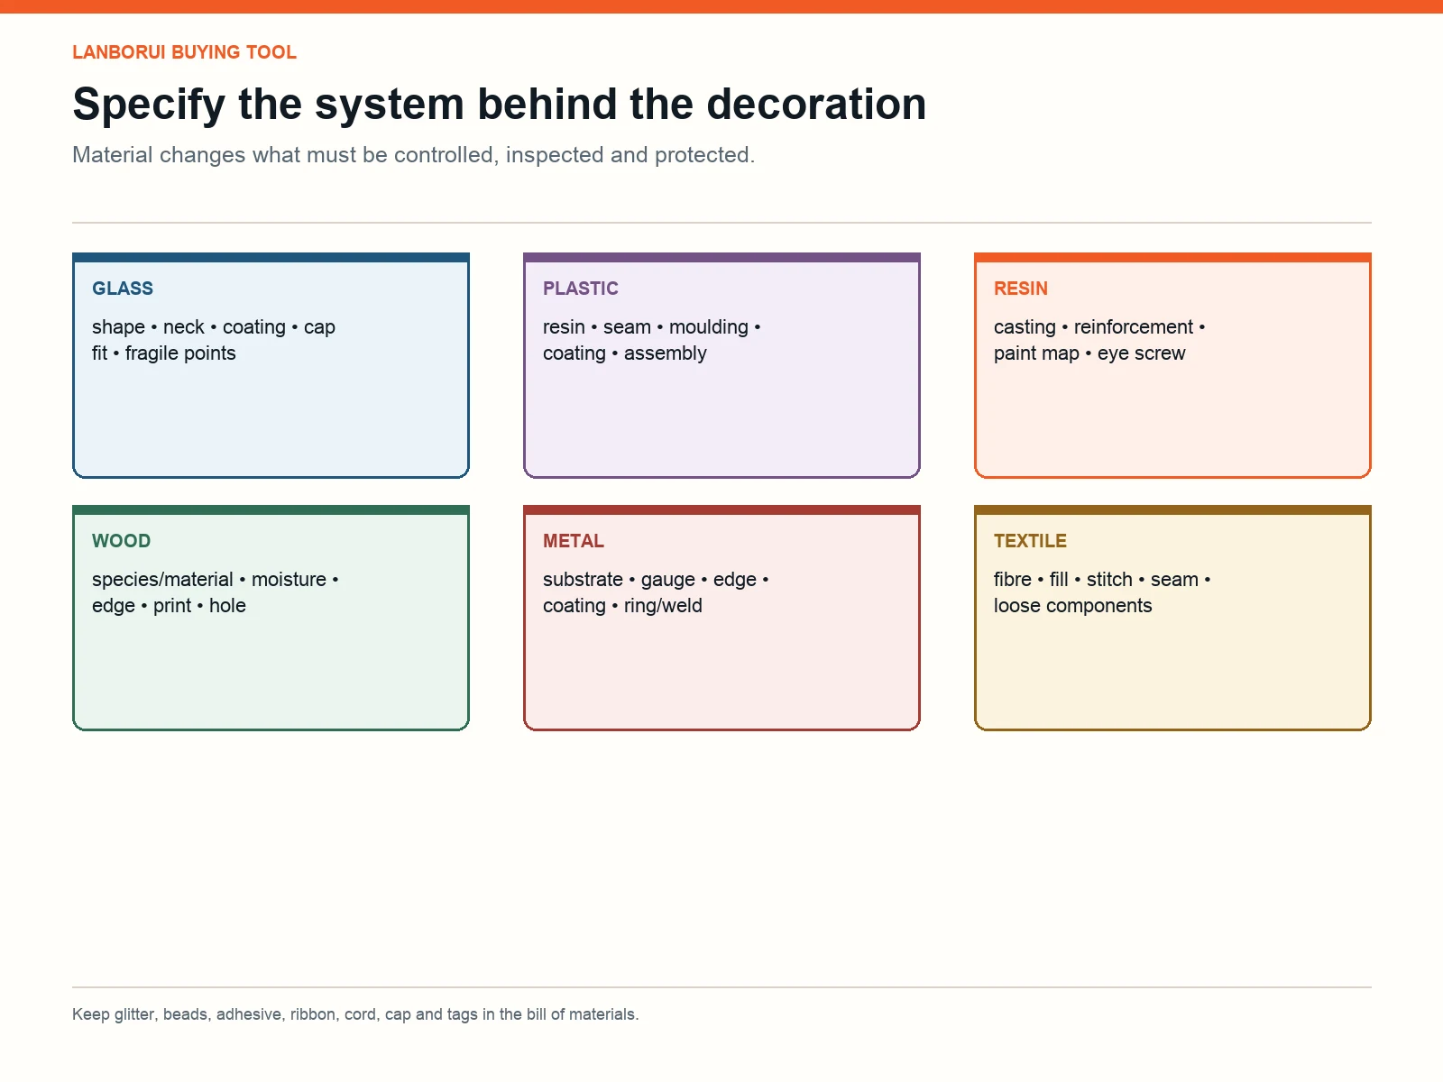Click the 'loose components' line in Textile

coord(1072,605)
